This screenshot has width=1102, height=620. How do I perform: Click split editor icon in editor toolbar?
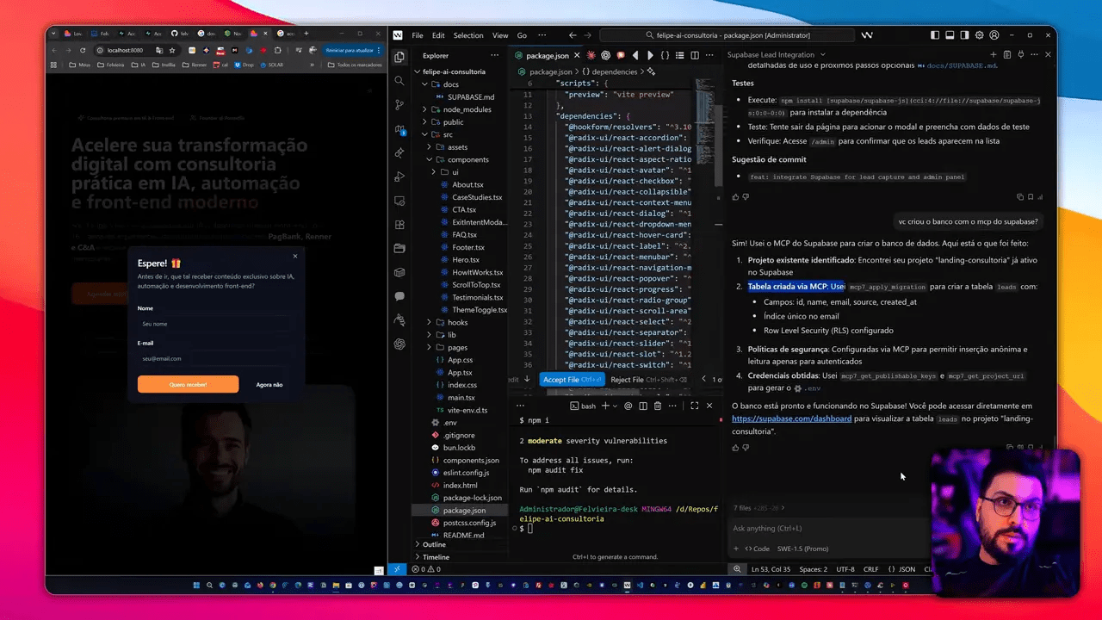[694, 55]
